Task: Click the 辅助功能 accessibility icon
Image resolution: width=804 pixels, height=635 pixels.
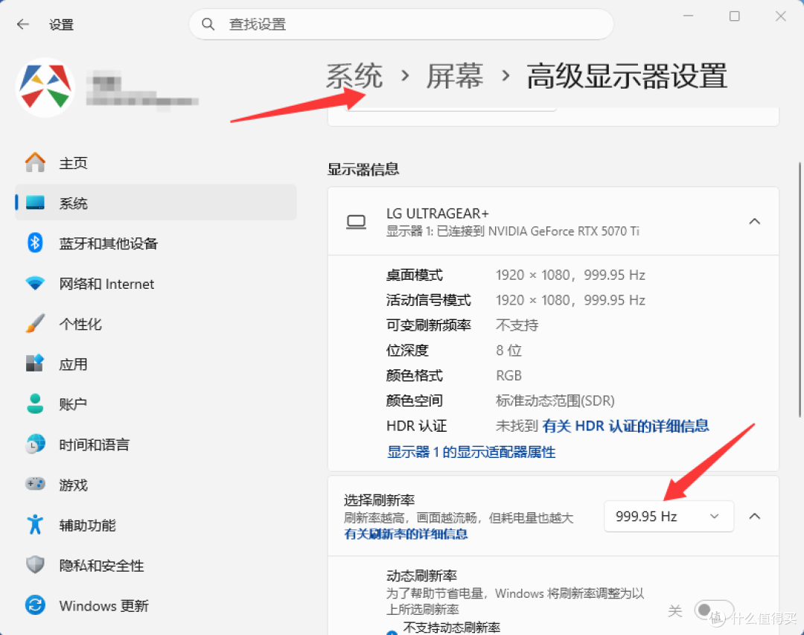Action: (x=35, y=524)
